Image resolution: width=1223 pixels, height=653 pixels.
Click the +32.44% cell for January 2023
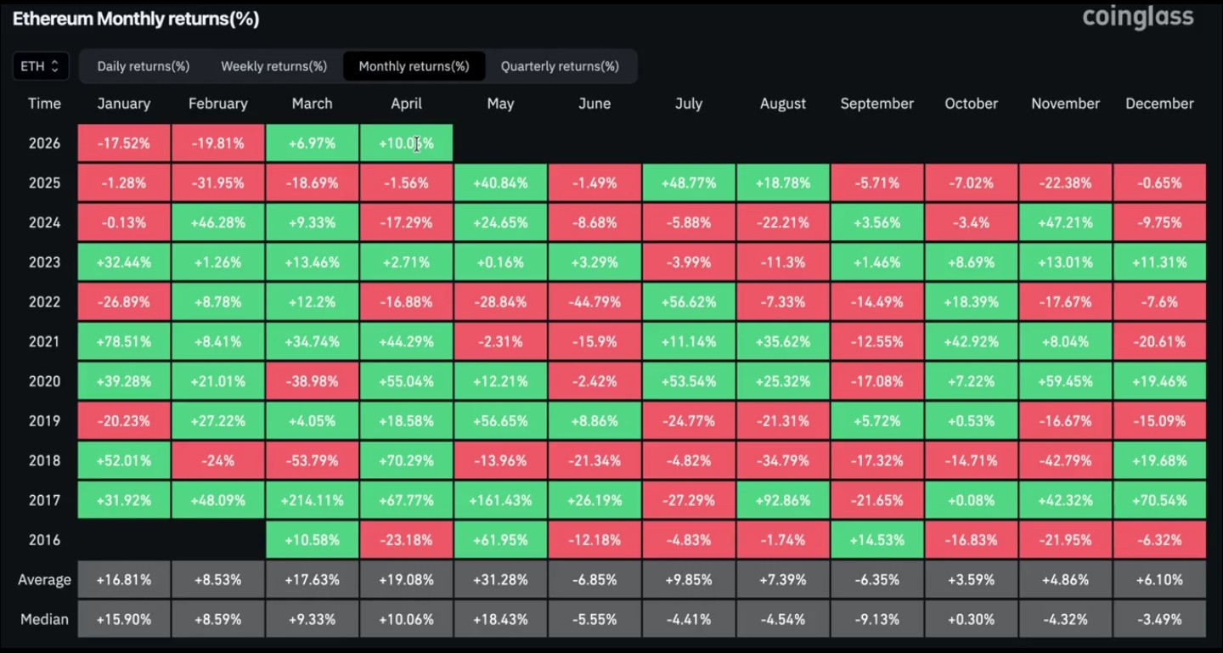coord(124,262)
